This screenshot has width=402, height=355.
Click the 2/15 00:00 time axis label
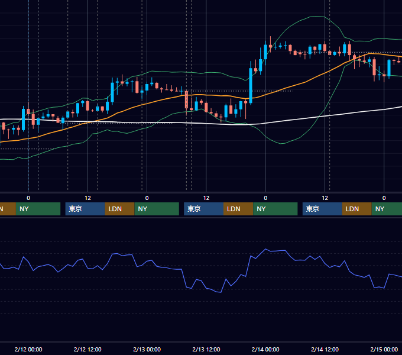(384, 349)
